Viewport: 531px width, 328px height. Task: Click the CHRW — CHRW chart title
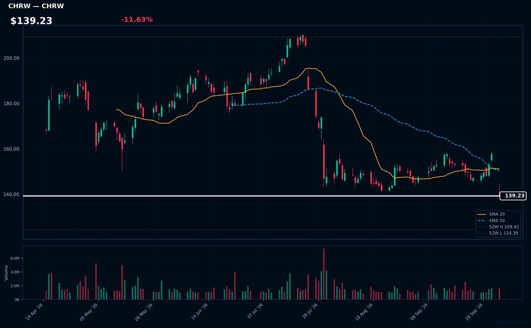[36, 6]
